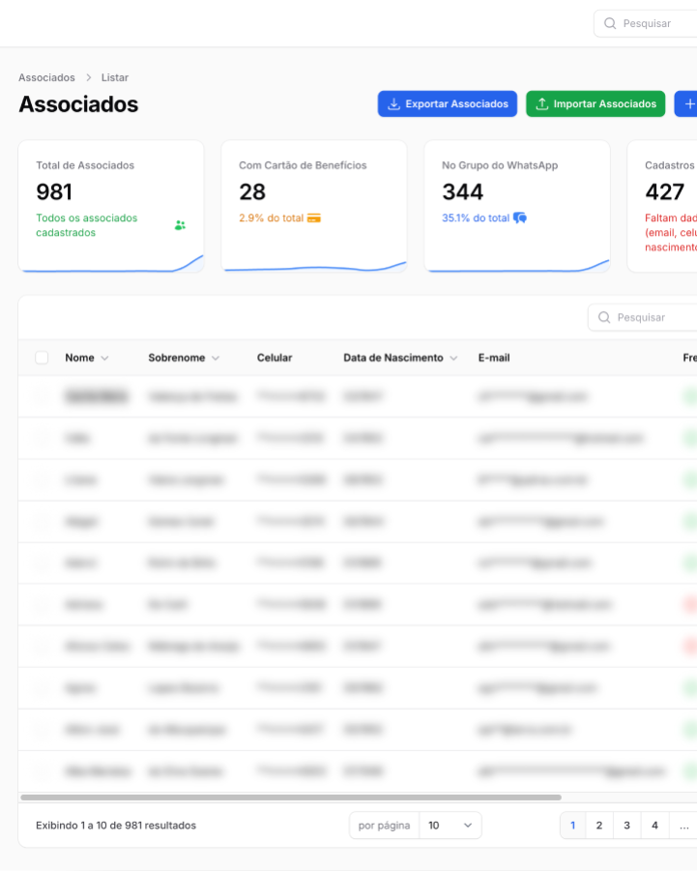Click the 344 WhatsApp count
The width and height of the screenshot is (697, 871).
coord(463,192)
